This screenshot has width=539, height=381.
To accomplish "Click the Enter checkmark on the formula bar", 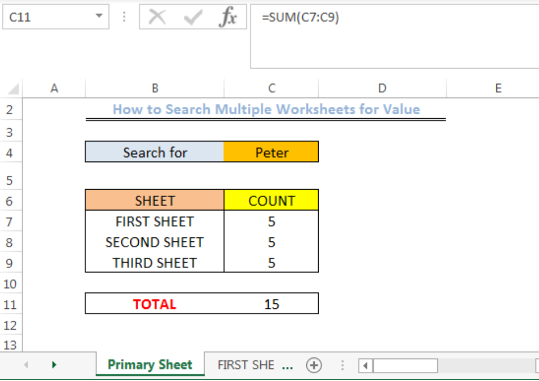I will click(192, 16).
